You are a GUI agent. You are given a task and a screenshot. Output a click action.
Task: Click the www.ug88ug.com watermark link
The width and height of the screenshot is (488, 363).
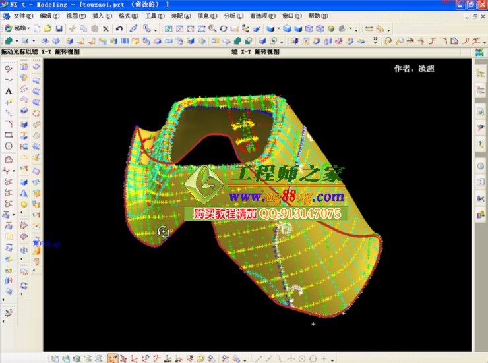coord(287,197)
